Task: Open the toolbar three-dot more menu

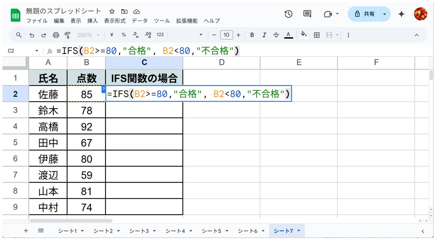Action: [x=348, y=35]
